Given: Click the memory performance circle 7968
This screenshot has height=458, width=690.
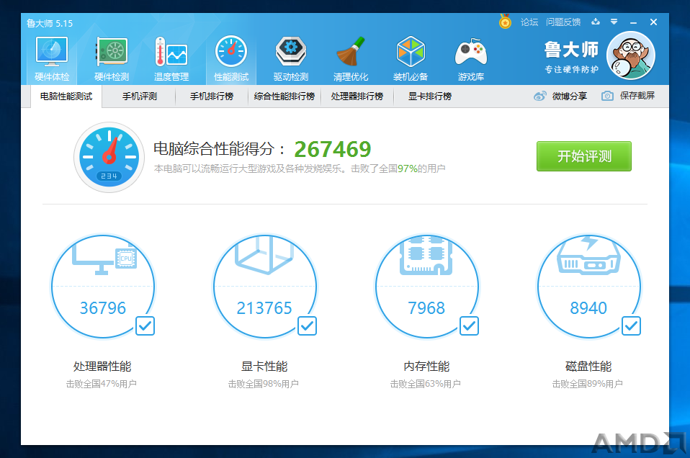Looking at the screenshot, I should pyautogui.click(x=427, y=287).
